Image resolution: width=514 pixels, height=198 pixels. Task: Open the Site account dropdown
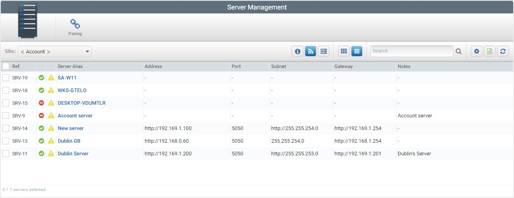pyautogui.click(x=55, y=51)
